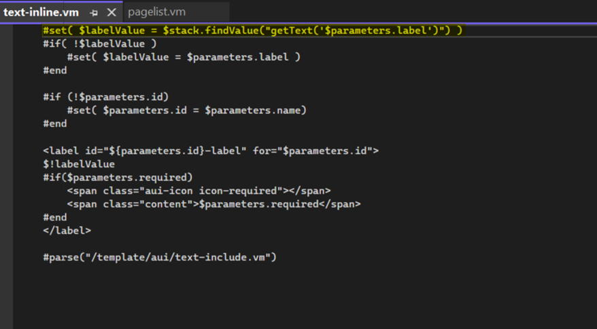The width and height of the screenshot is (597, 329).
Task: Click the aui-icon icon-required span line
Action: click(199, 191)
